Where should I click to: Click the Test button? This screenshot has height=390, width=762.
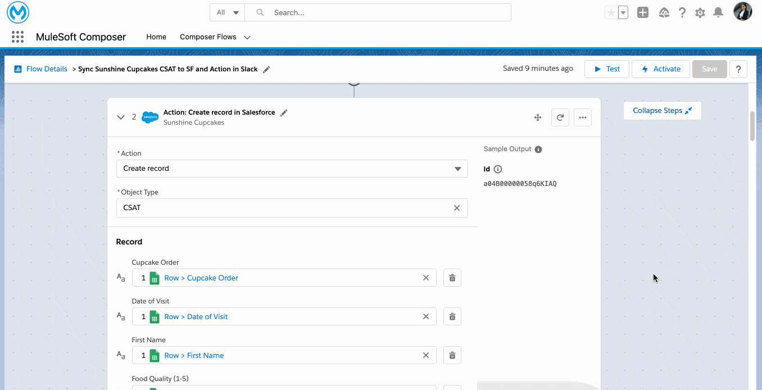coord(607,69)
